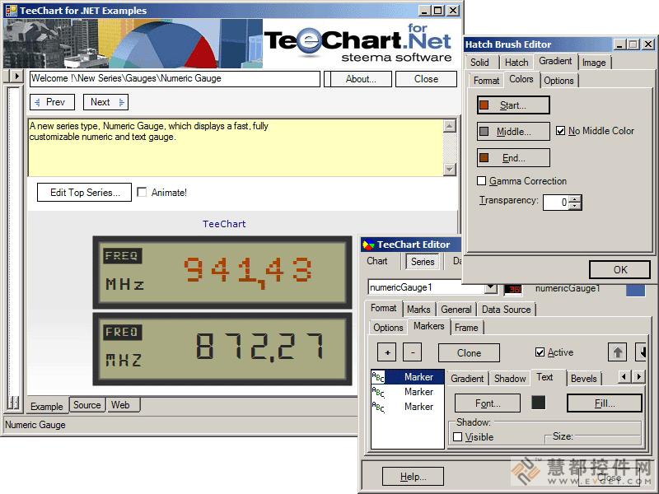Image resolution: width=659 pixels, height=494 pixels.
Task: Uncheck the Active checkbox
Action: (540, 352)
